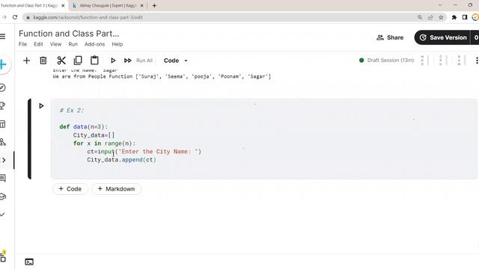Run current cell with play icon in toolbar

coord(113,61)
